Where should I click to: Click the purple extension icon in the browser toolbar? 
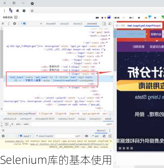(x=11, y=10)
